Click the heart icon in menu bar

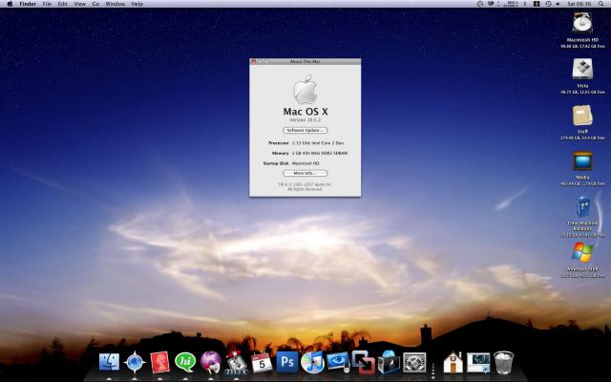click(x=491, y=4)
